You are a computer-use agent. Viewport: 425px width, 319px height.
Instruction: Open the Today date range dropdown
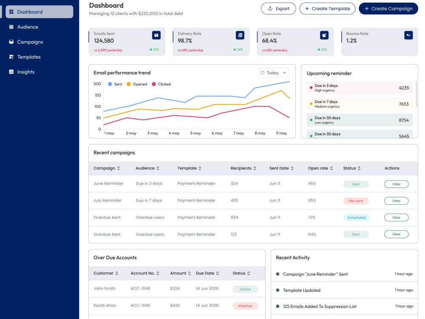coord(273,73)
